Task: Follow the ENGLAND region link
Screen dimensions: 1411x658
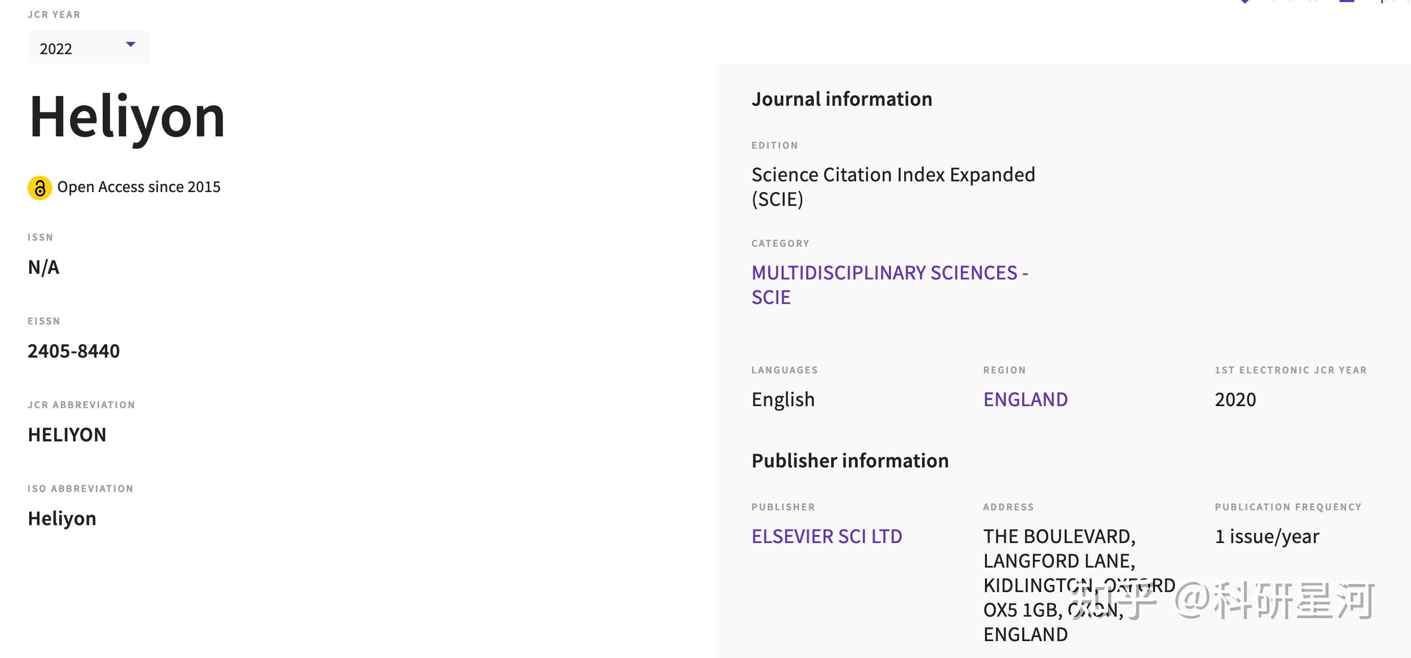Action: click(1025, 400)
